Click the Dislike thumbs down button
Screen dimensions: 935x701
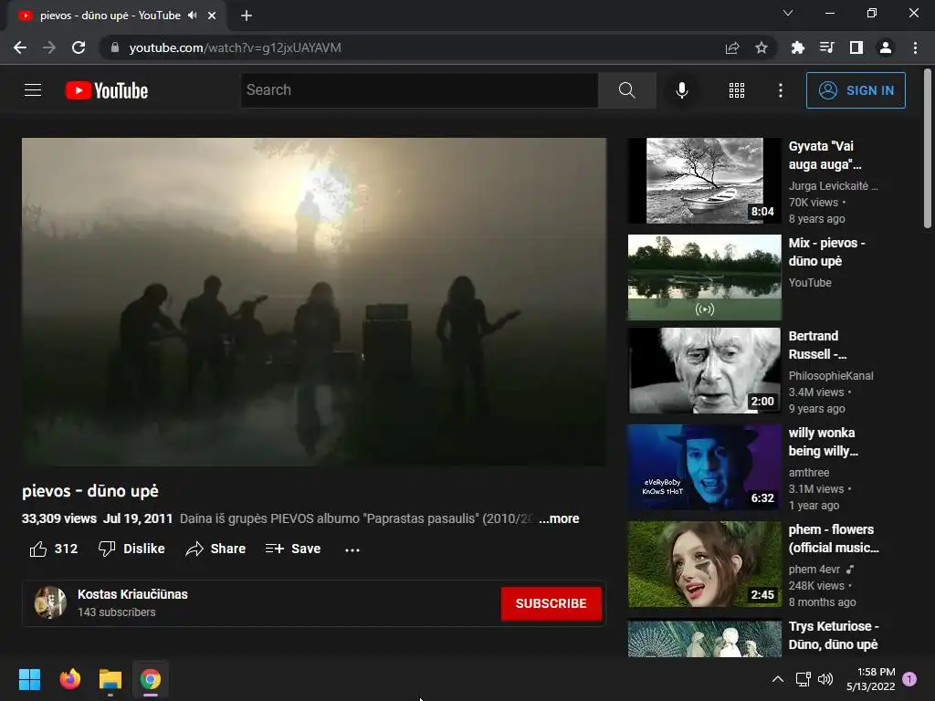point(131,549)
